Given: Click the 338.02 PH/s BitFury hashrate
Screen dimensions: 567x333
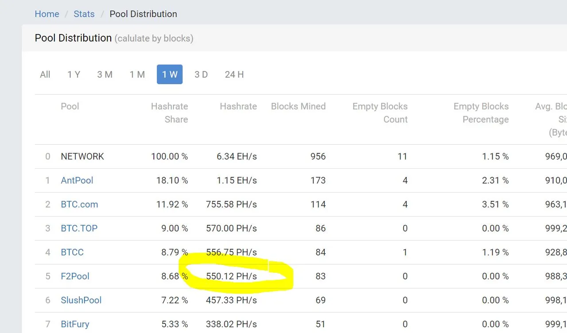Looking at the screenshot, I should point(231,324).
